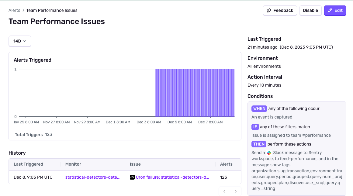Click the code icon beside Cron failure issue
The image size is (353, 196).
[x=132, y=177]
